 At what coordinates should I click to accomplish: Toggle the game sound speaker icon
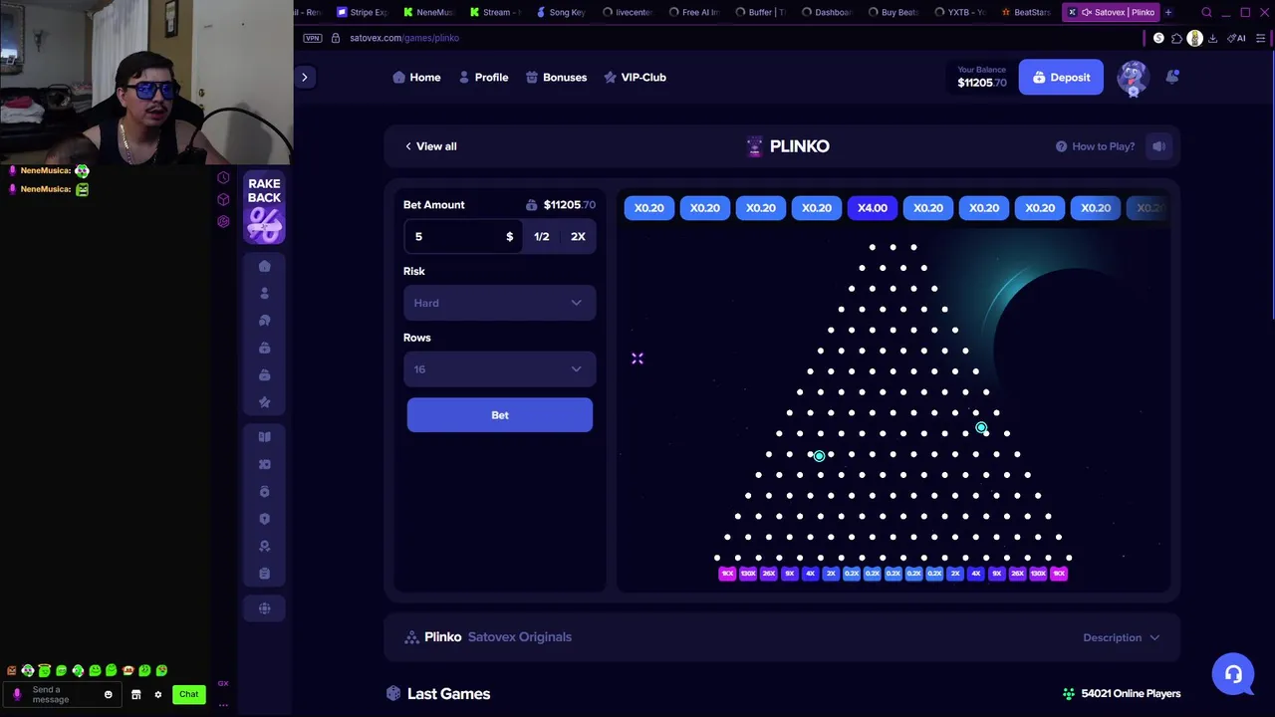[x=1159, y=146]
